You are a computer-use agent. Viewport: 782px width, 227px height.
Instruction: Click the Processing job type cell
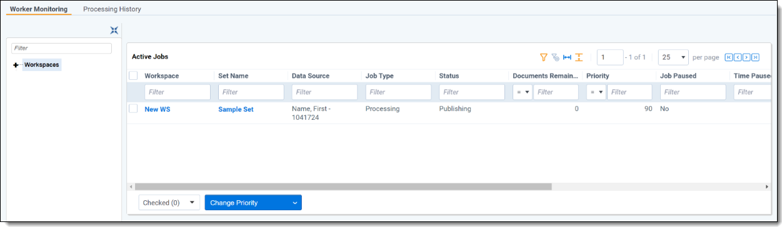coord(383,109)
